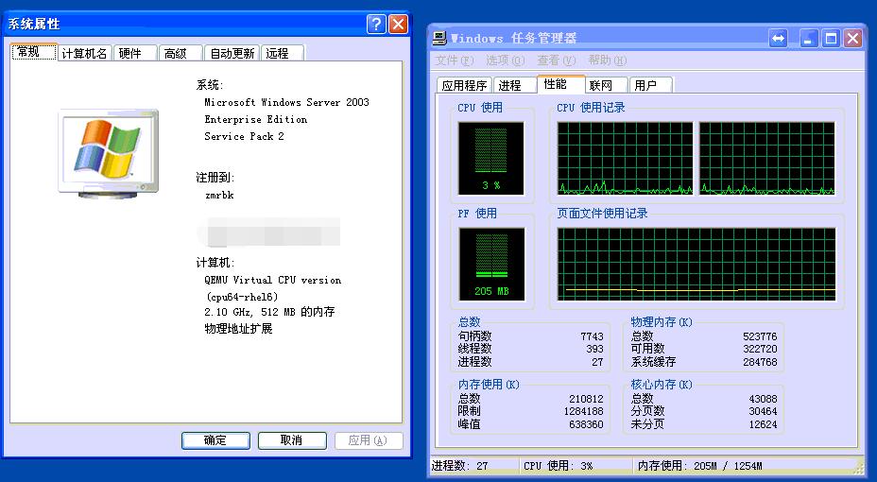877x482 pixels.
Task: Click the 取消 button
Action: [292, 440]
